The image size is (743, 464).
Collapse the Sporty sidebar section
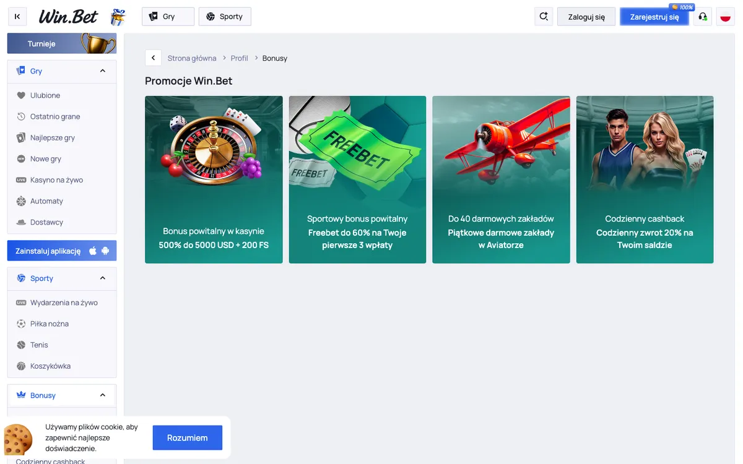103,278
